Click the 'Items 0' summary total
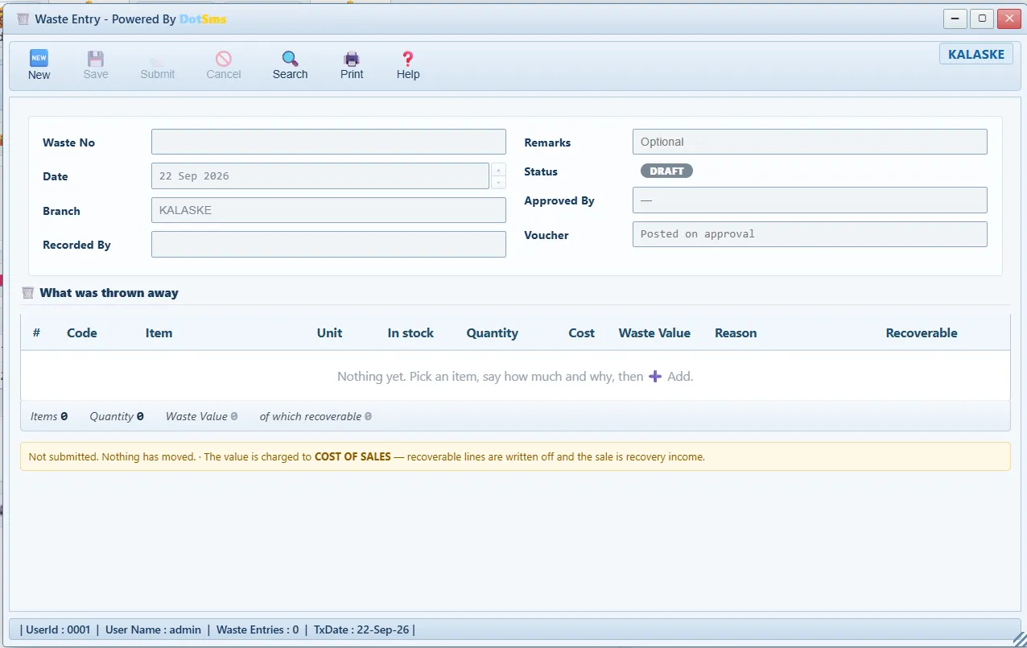1027x648 pixels. (49, 416)
